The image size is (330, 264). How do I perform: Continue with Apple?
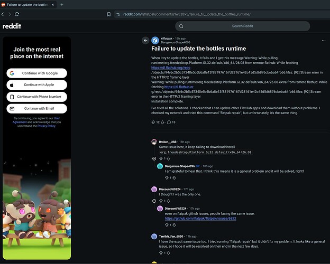(37, 84)
